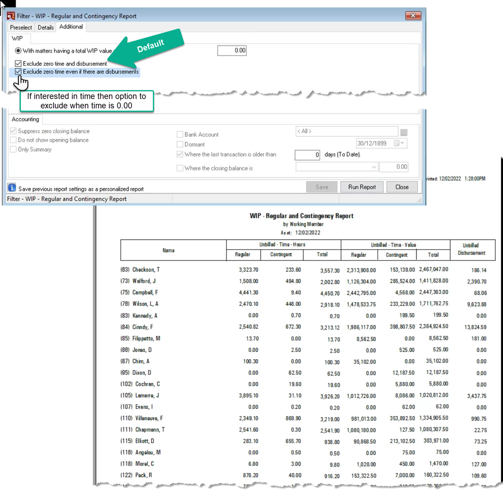Click the 'Save previous report settings as a personalized report' text
Image resolution: width=503 pixels, height=490 pixels.
point(81,189)
